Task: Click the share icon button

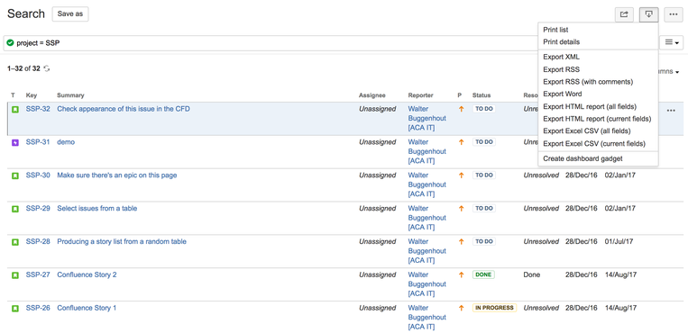Action: pos(624,14)
